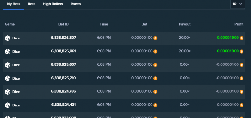Click dice icon in row 6,838,824,431
The image size is (251, 118).
[x=8, y=105]
